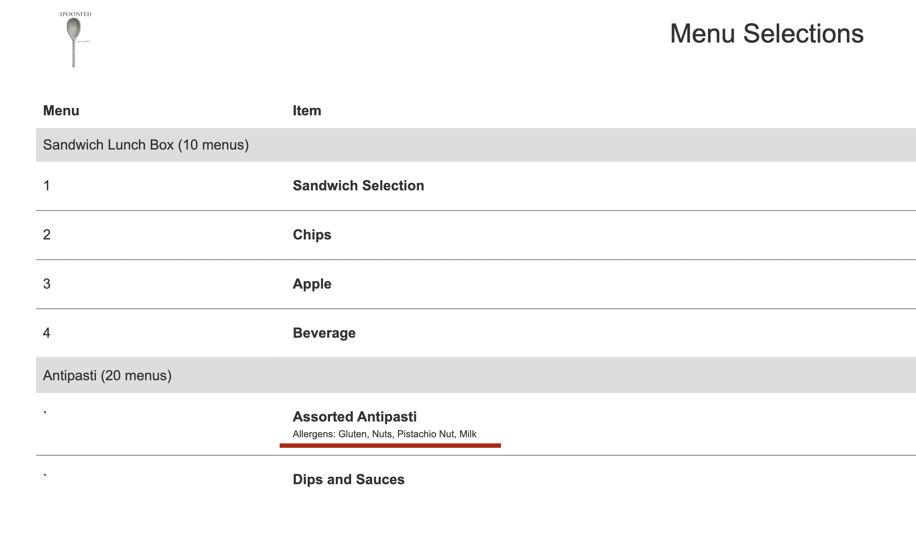Click the Apple item
Image resolution: width=916 pixels, height=557 pixels.
[312, 284]
